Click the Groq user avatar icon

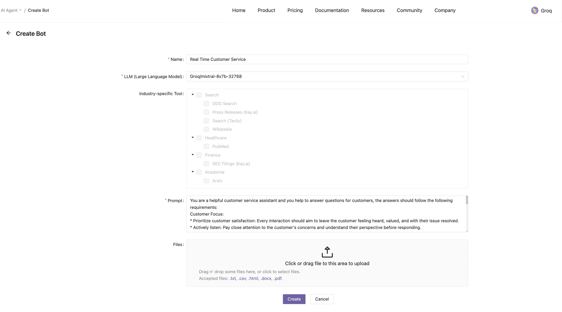click(x=534, y=10)
